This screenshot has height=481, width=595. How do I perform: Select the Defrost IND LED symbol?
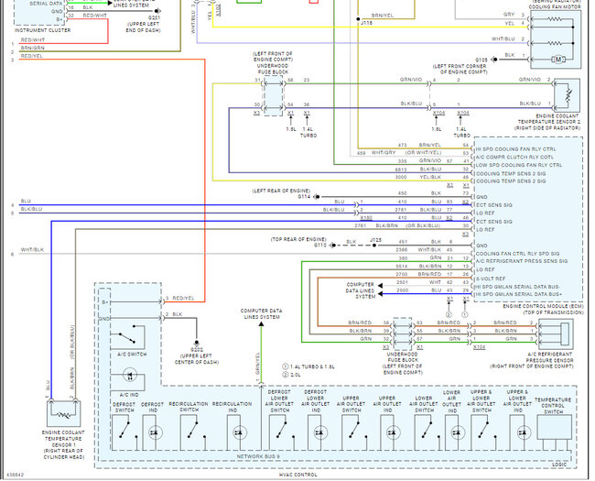click(x=156, y=432)
